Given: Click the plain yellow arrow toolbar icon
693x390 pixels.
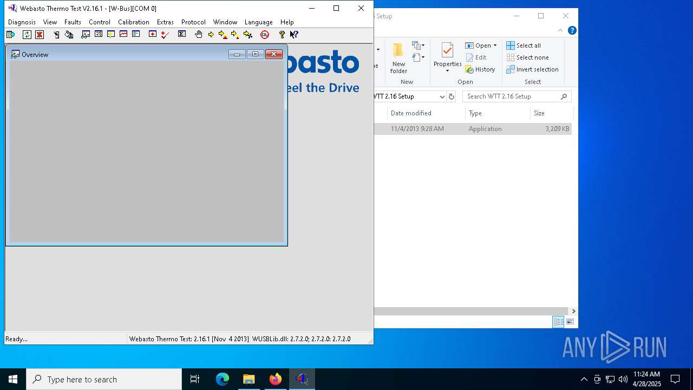Looking at the screenshot, I should click(x=211, y=35).
